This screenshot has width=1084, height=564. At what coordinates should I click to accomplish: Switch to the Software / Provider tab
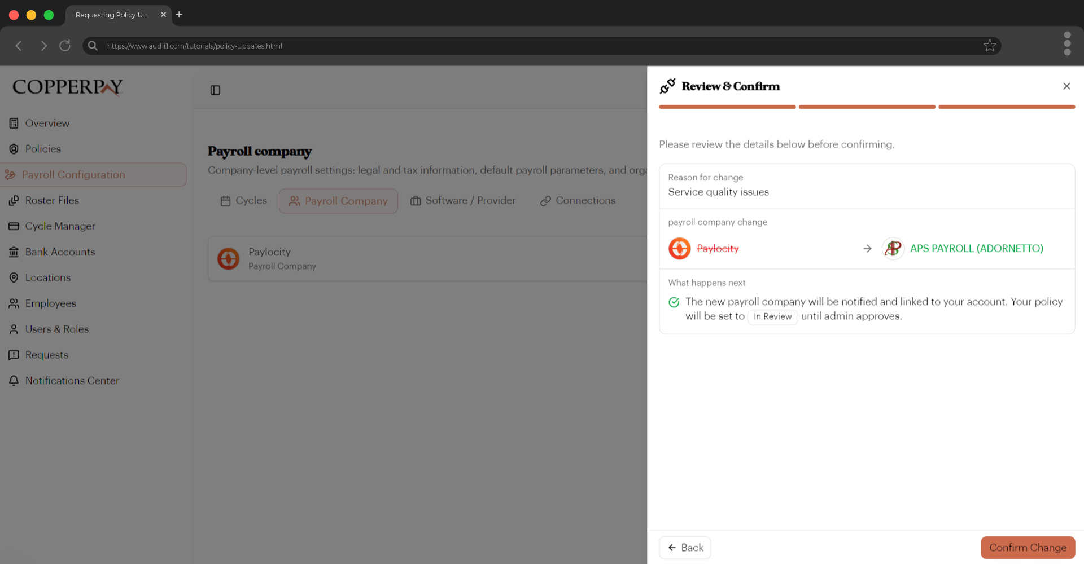click(x=463, y=200)
